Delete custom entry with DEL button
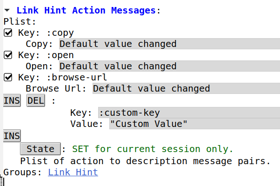 pyautogui.click(x=36, y=101)
